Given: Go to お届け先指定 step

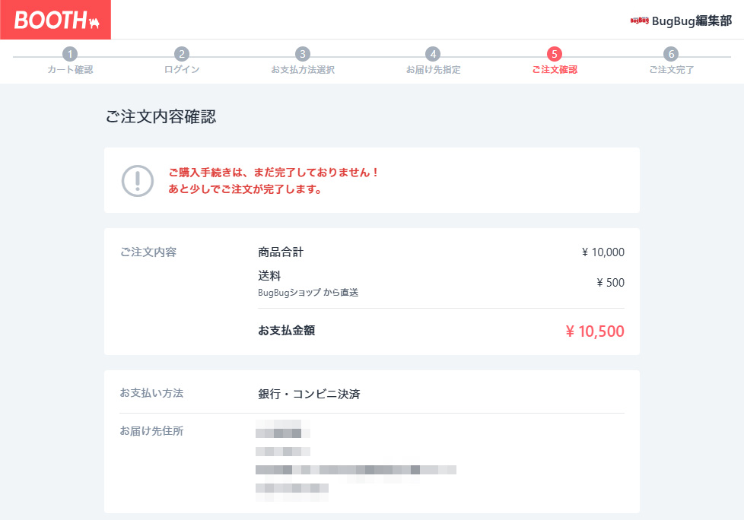Looking at the screenshot, I should coord(433,70).
